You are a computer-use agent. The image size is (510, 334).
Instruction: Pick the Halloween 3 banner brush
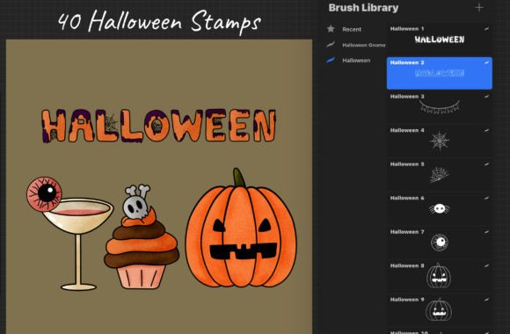pos(440,106)
